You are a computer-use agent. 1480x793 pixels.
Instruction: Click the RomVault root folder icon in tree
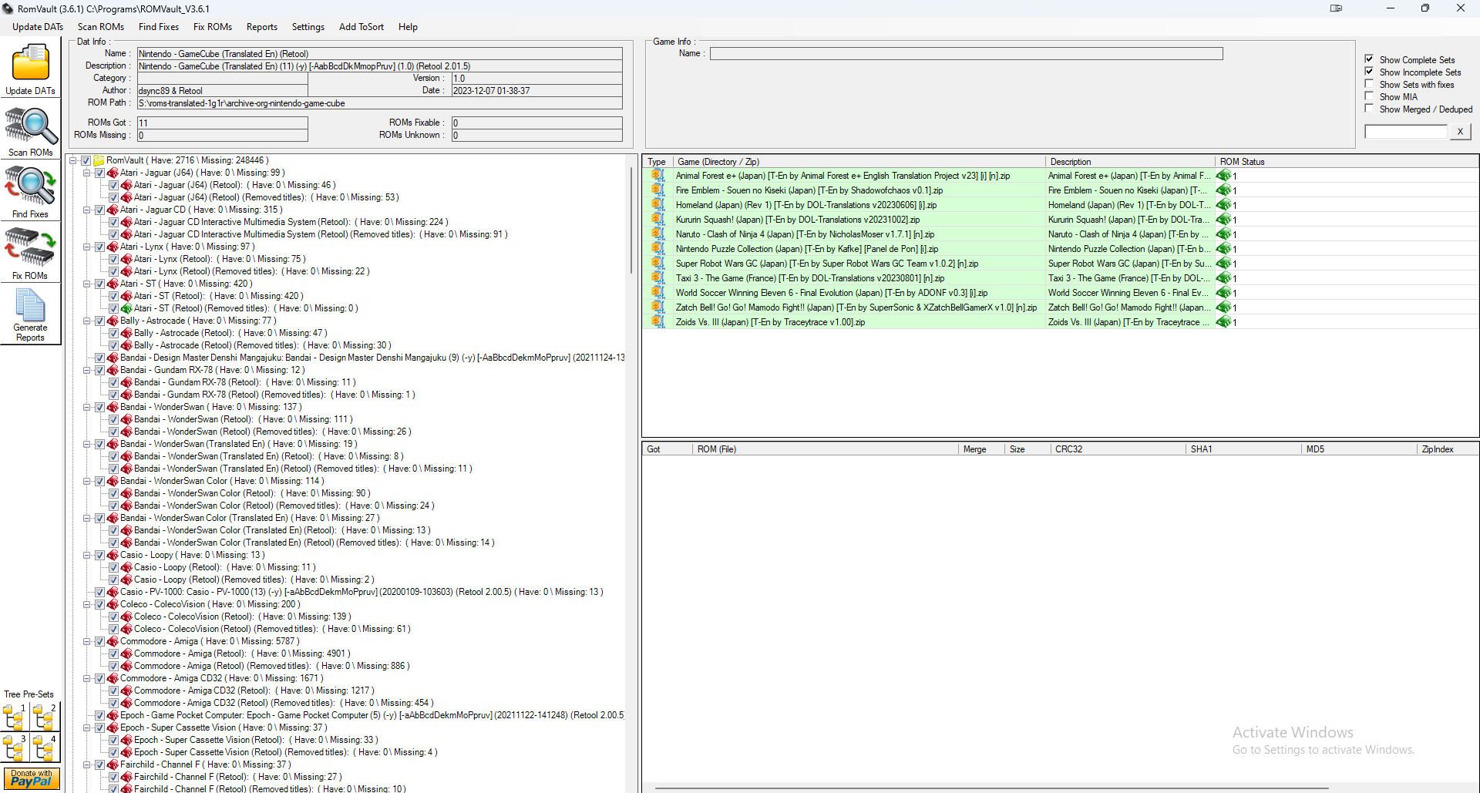point(99,160)
